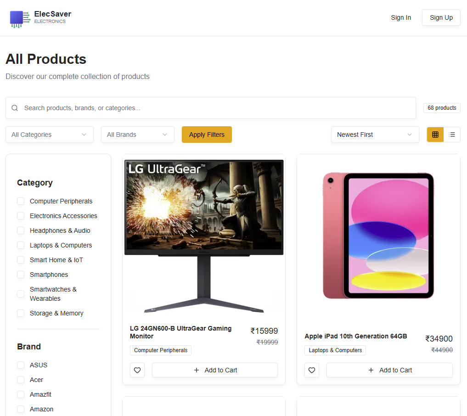Click the search magnifier icon
This screenshot has width=467, height=416.
tap(15, 108)
